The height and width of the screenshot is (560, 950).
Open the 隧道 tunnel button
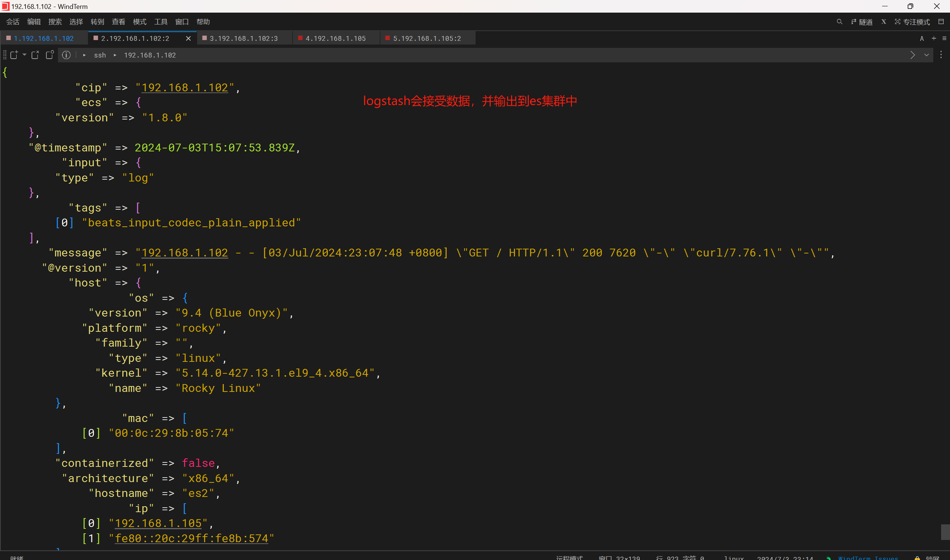tap(862, 22)
